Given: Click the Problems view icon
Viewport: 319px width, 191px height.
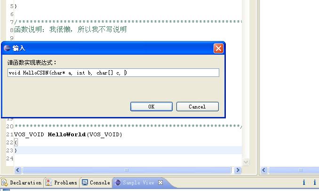Looking at the screenshot, I should click(49, 183).
